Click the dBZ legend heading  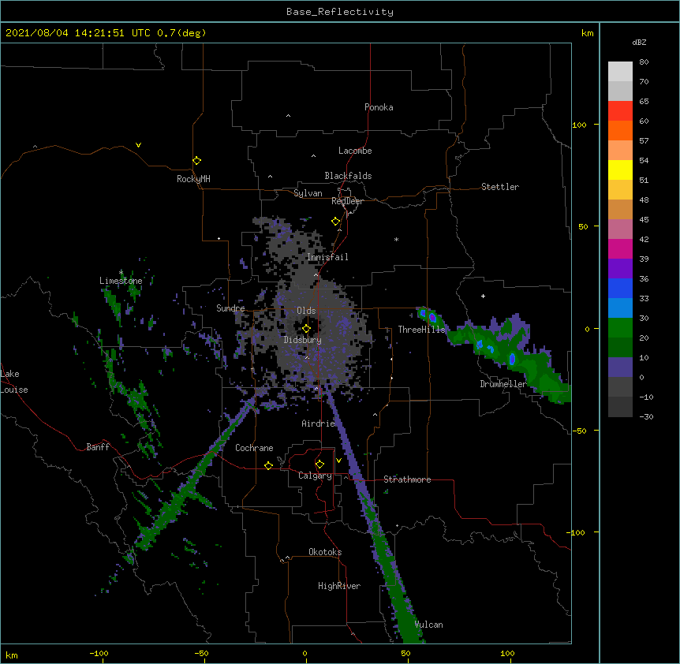point(639,42)
